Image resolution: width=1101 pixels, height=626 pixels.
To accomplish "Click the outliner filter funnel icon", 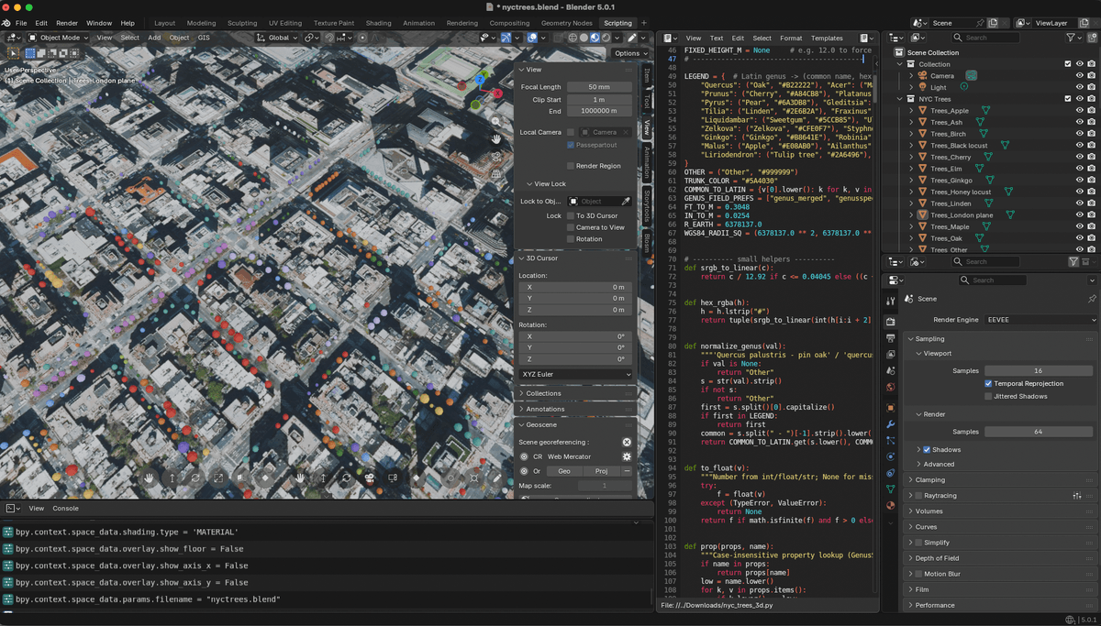I will pos(1071,38).
